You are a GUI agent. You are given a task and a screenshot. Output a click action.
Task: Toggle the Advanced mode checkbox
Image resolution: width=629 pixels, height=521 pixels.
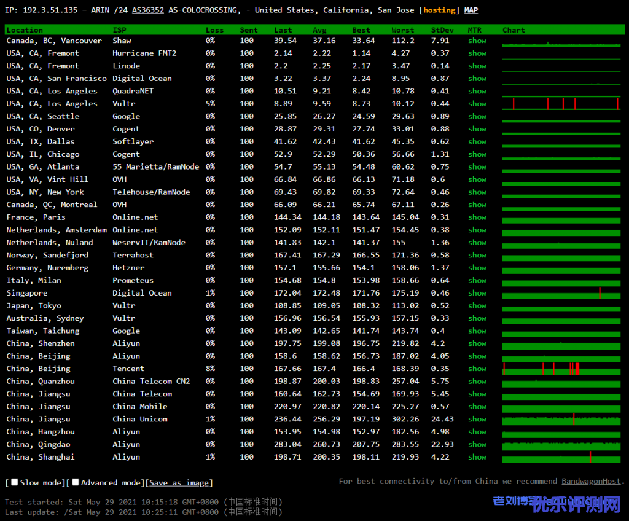point(76,482)
